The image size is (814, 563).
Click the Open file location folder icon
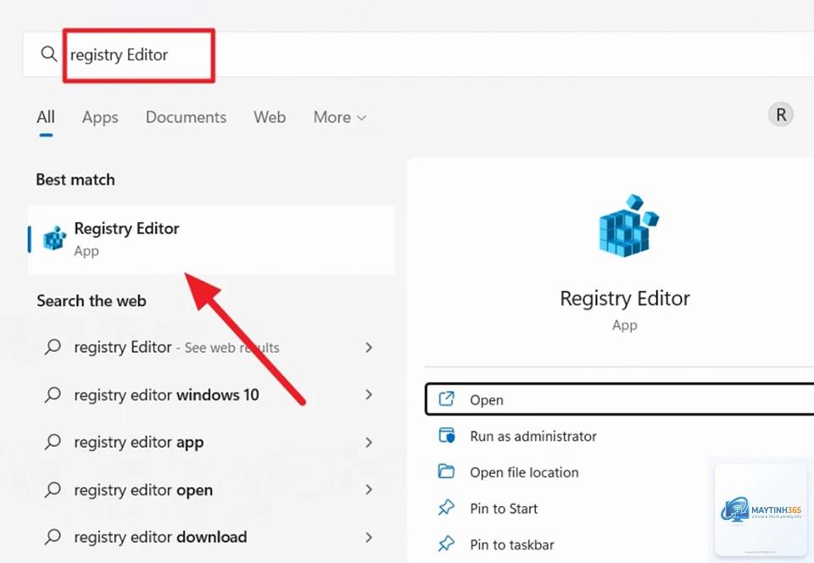tap(447, 471)
